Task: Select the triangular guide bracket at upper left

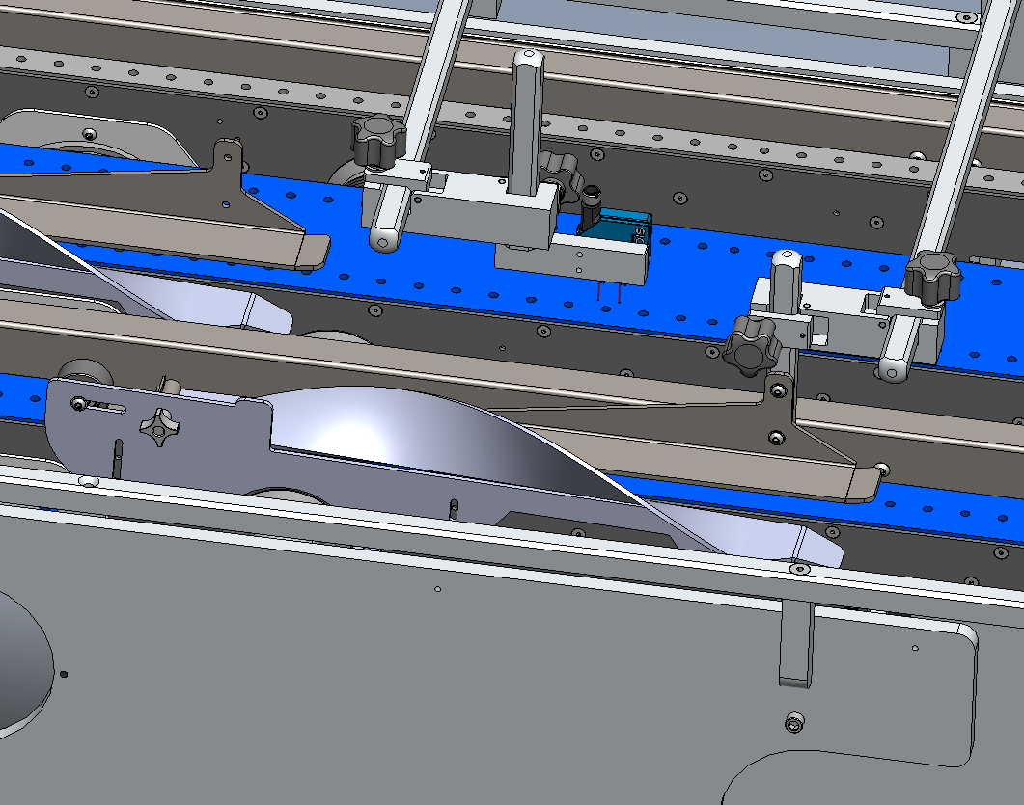Action: tap(193, 222)
